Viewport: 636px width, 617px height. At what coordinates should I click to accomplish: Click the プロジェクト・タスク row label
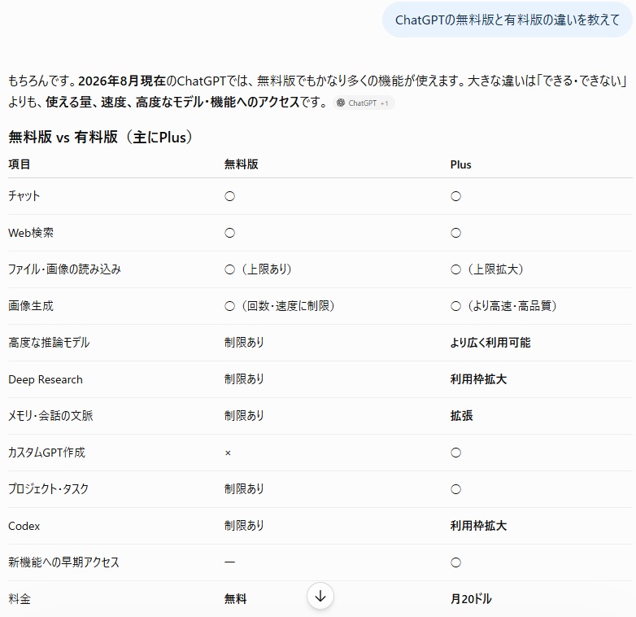48,488
